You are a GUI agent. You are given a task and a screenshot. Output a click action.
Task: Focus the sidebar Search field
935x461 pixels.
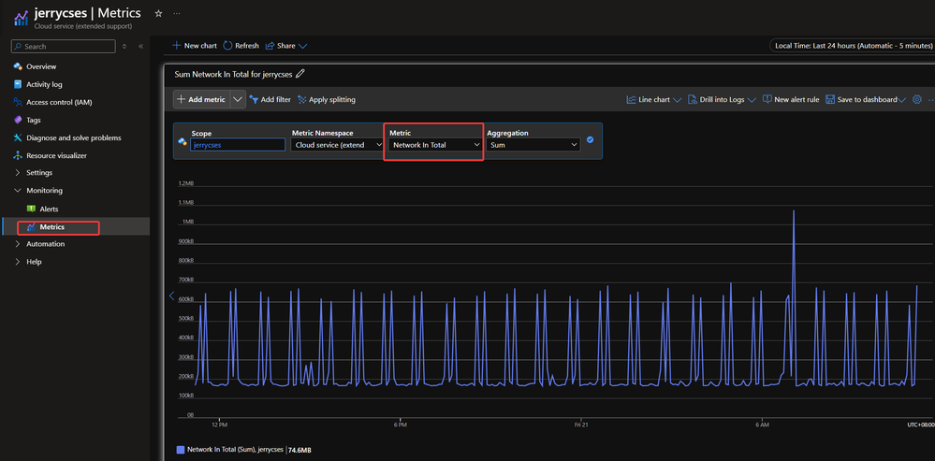[64, 47]
